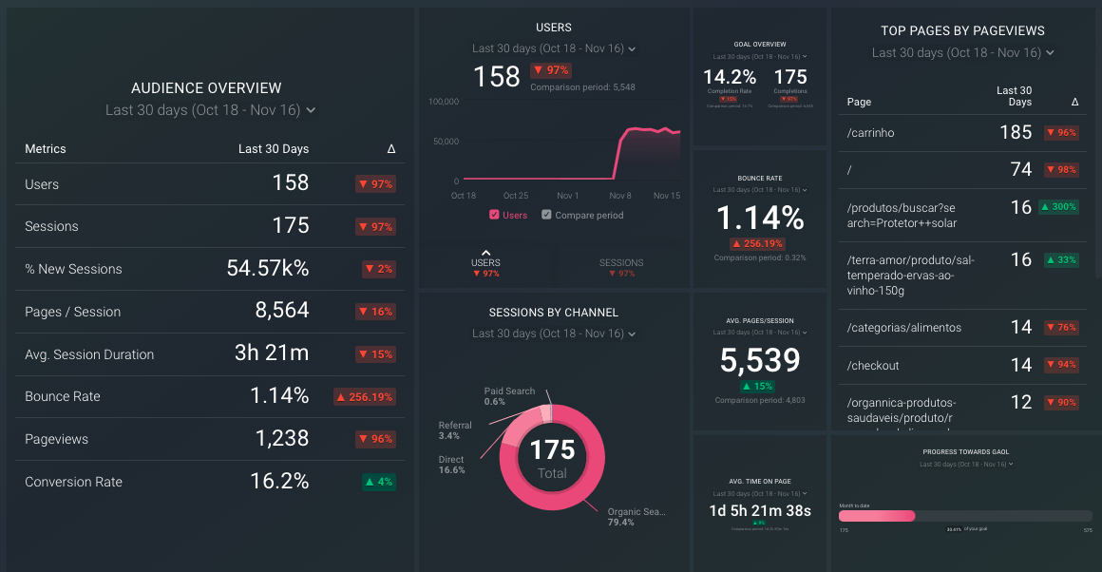Click the Paid Search 0.6% channel label
Screen dimensions: 1102x572
click(509, 396)
